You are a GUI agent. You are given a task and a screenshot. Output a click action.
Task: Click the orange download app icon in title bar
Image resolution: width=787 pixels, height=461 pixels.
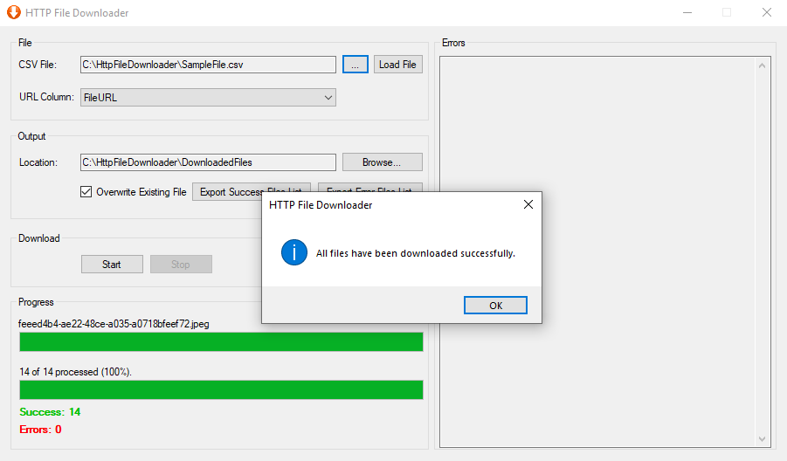(14, 12)
